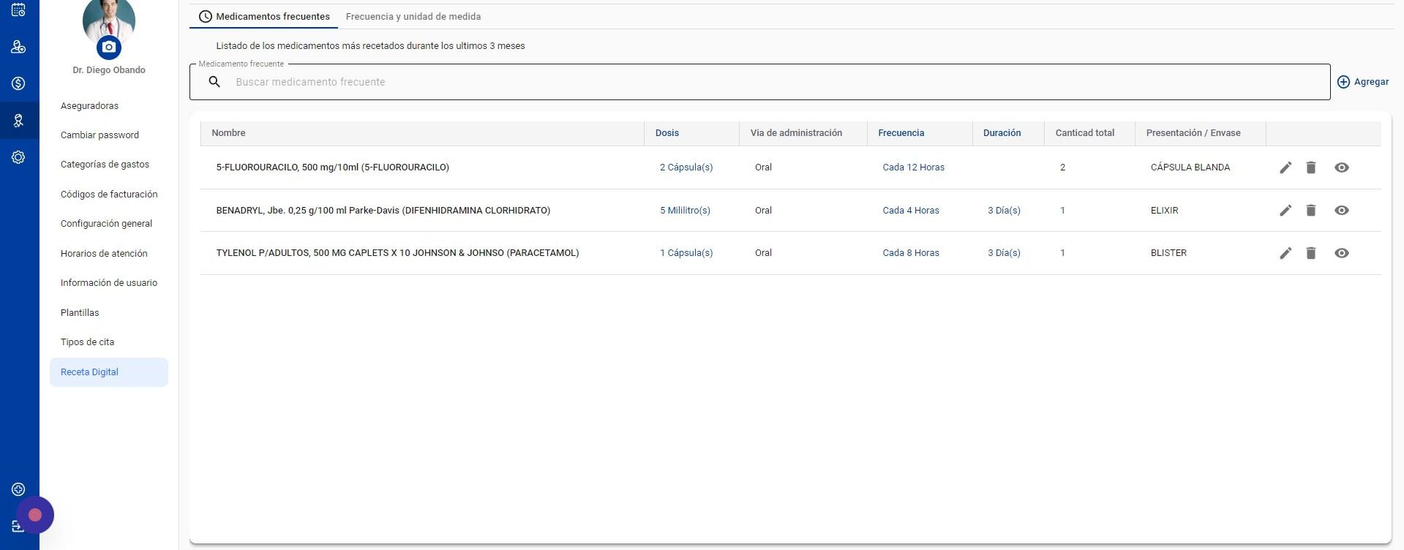The width and height of the screenshot is (1404, 550).
Task: Click the CÁPSULA BLANDA presentation cell
Action: pos(1190,167)
